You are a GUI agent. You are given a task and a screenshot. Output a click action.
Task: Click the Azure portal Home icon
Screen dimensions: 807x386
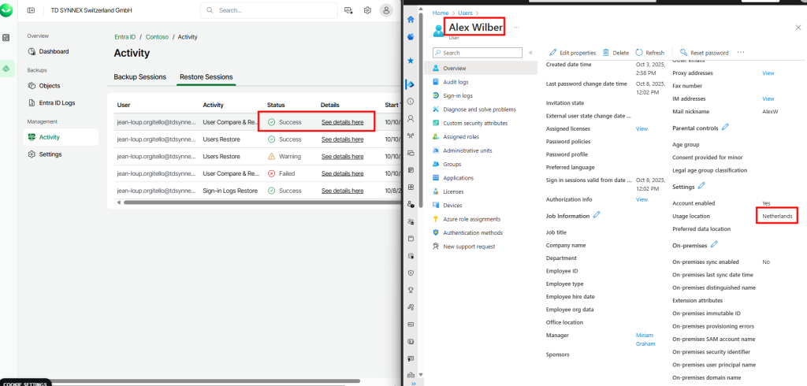click(411, 19)
